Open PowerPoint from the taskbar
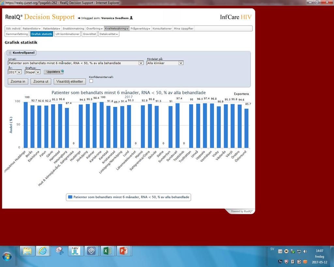Image resolution: width=334 pixels, height=267 pixels. point(124,251)
